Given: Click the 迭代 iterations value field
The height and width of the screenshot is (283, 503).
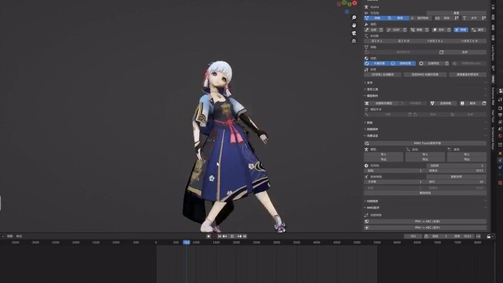Looking at the screenshot, I should [456, 182].
